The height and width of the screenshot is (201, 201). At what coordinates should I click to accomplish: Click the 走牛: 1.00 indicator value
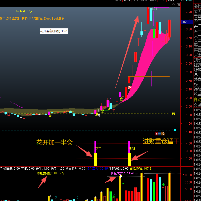pyautogui.click(x=42, y=169)
